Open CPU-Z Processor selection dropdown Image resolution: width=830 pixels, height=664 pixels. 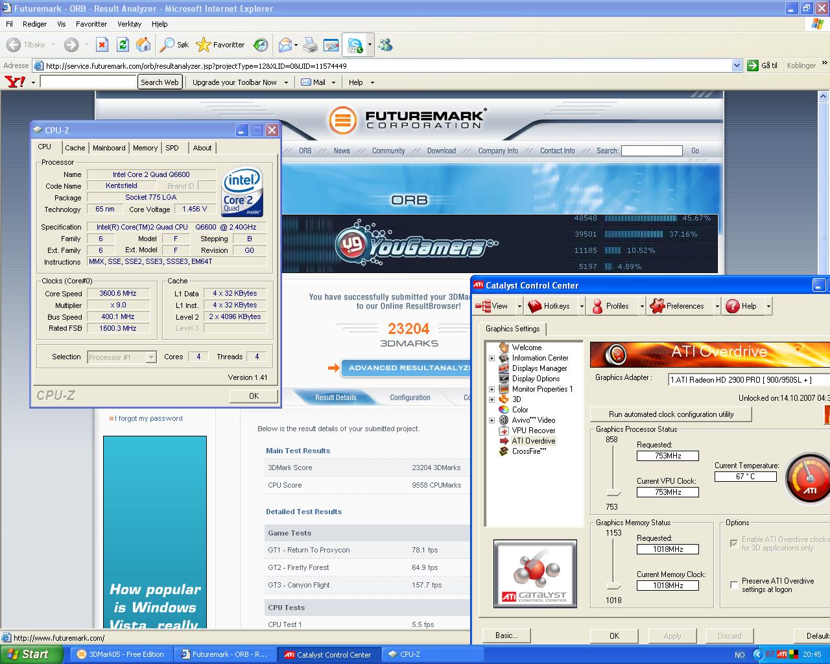[151, 357]
